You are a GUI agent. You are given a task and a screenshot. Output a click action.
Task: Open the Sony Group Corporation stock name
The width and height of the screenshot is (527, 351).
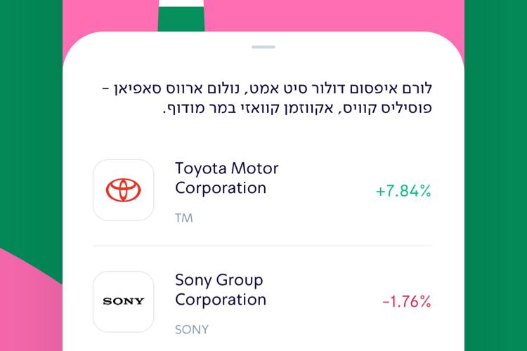(x=221, y=289)
